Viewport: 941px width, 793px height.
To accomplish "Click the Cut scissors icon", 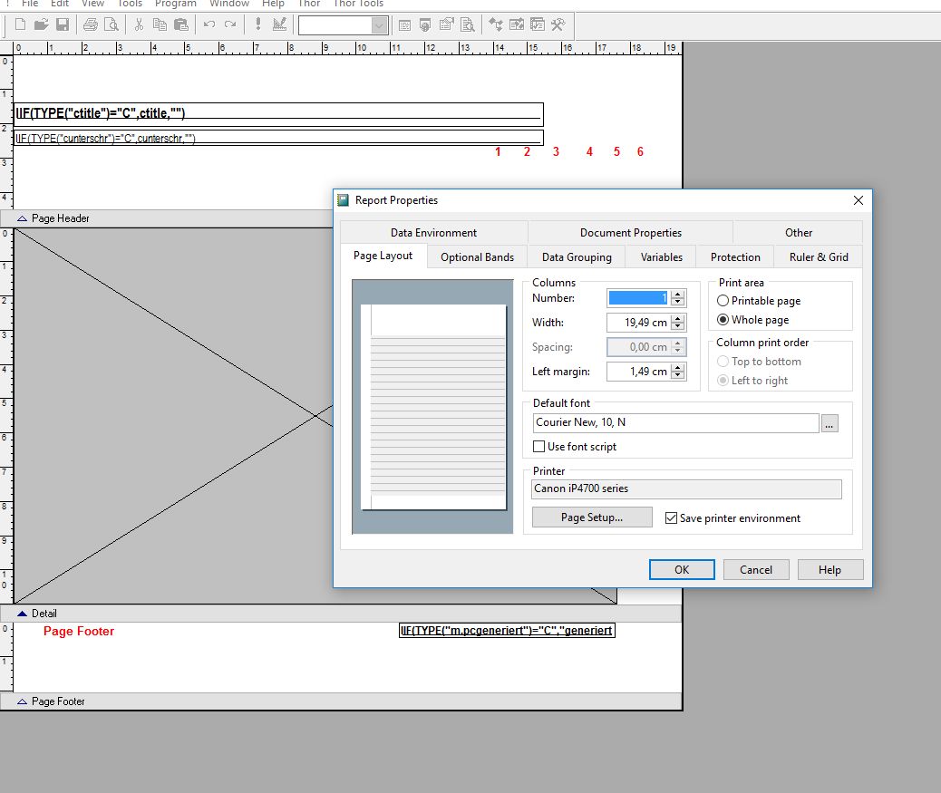I will pyautogui.click(x=139, y=24).
